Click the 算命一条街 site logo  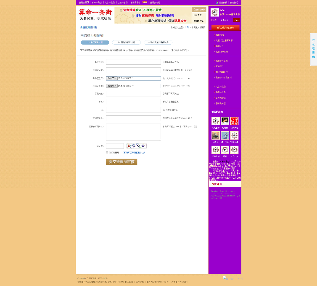(95, 14)
